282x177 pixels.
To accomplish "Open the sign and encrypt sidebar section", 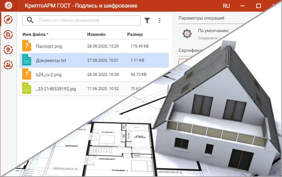I will [8, 20].
